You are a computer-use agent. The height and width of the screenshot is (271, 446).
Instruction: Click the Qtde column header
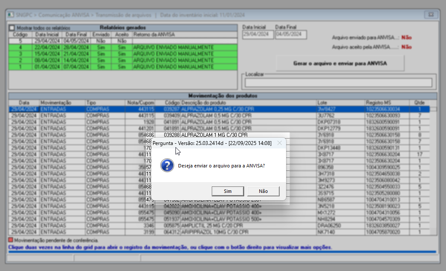click(x=420, y=103)
